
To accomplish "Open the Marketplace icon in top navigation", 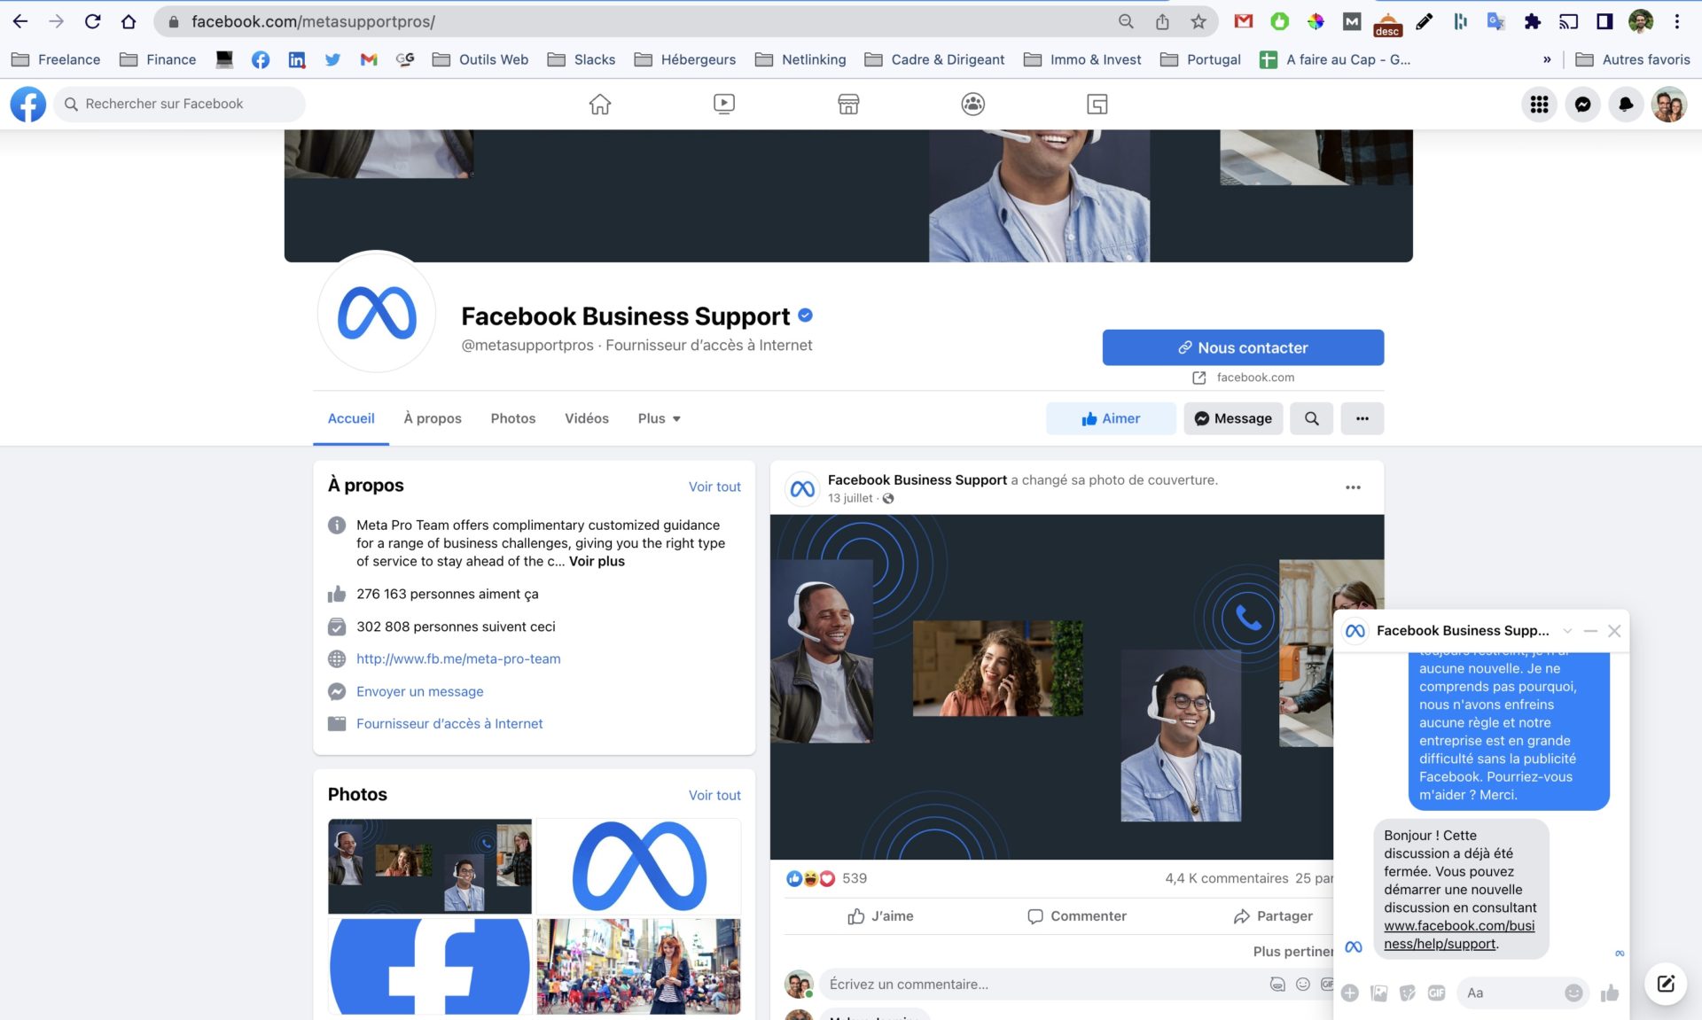I will click(847, 104).
